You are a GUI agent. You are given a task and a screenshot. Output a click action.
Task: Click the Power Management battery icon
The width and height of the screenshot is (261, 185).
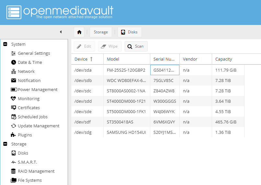click(x=14, y=90)
